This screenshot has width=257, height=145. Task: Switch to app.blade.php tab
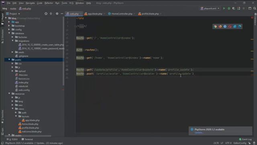click(95, 14)
